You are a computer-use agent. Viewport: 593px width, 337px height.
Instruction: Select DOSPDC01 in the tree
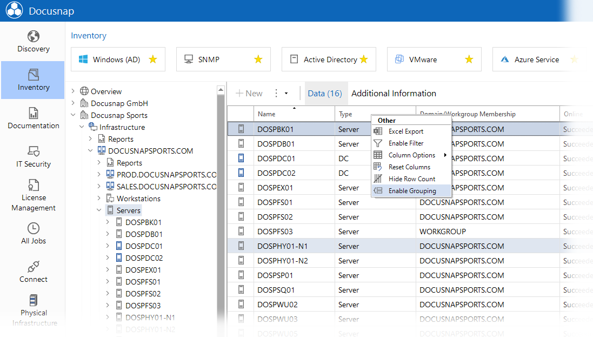(x=144, y=246)
